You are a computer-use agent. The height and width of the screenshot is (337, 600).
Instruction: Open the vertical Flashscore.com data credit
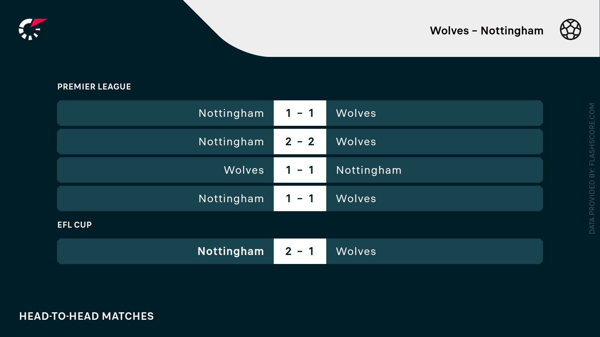point(592,168)
